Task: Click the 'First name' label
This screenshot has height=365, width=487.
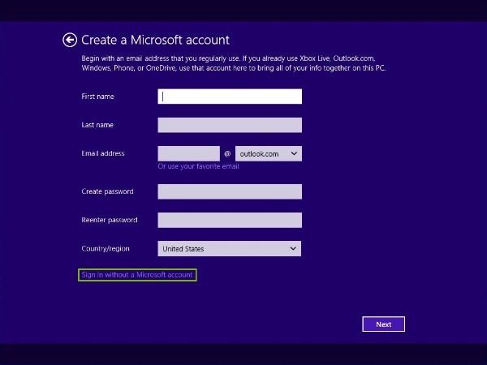Action: tap(97, 97)
